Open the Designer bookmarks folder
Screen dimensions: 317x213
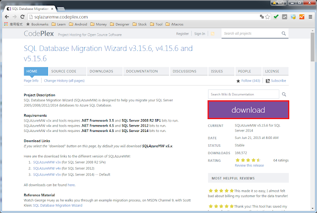coord(119,24)
